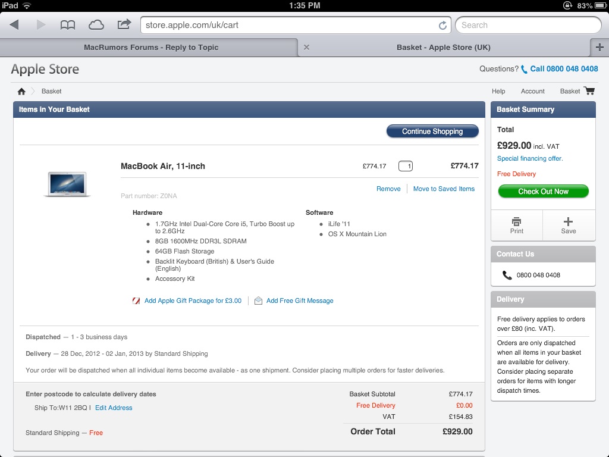This screenshot has height=457, width=609.
Task: Open the Account menu item
Action: [x=532, y=91]
